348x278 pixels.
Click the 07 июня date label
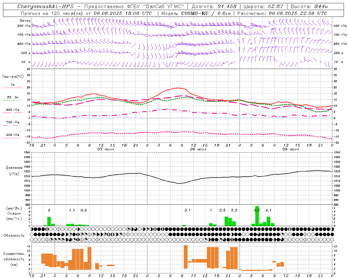106,149
